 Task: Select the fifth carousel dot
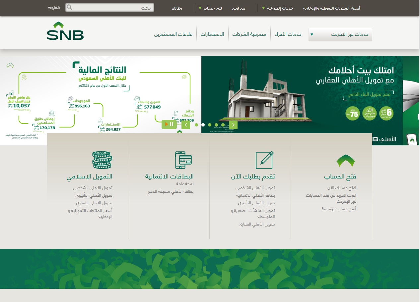pyautogui.click(x=223, y=125)
